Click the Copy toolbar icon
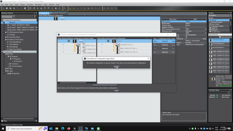233x131 pixels. (7, 8)
